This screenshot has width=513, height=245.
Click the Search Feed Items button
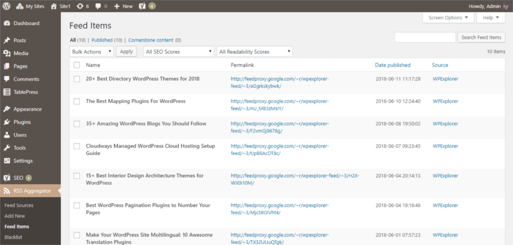[x=481, y=37]
